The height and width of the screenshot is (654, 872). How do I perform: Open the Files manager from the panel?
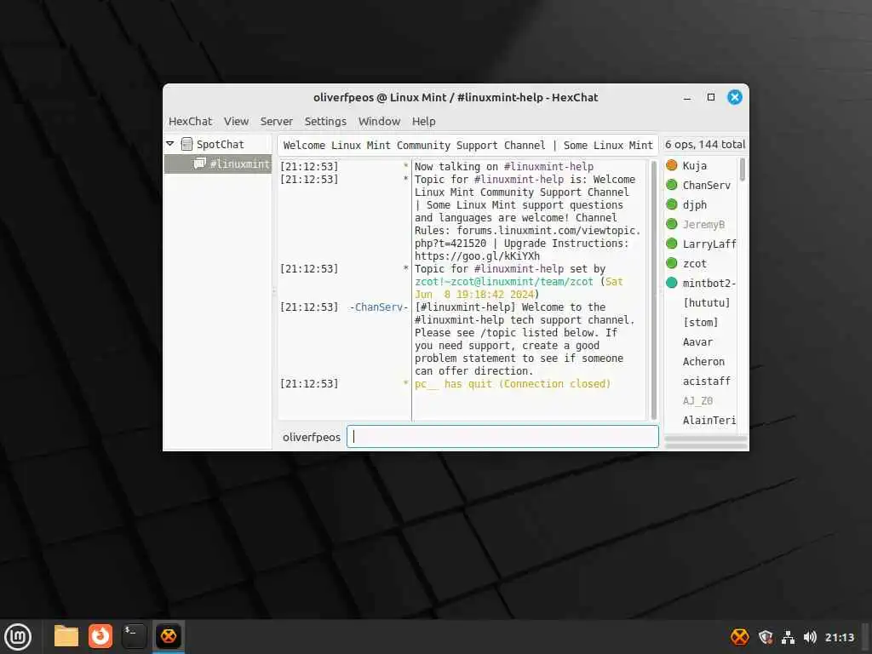pos(66,636)
